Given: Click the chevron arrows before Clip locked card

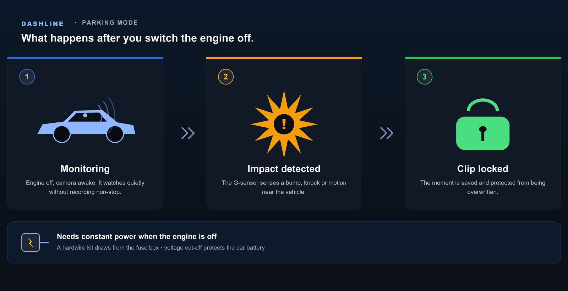Looking at the screenshot, I should 387,133.
